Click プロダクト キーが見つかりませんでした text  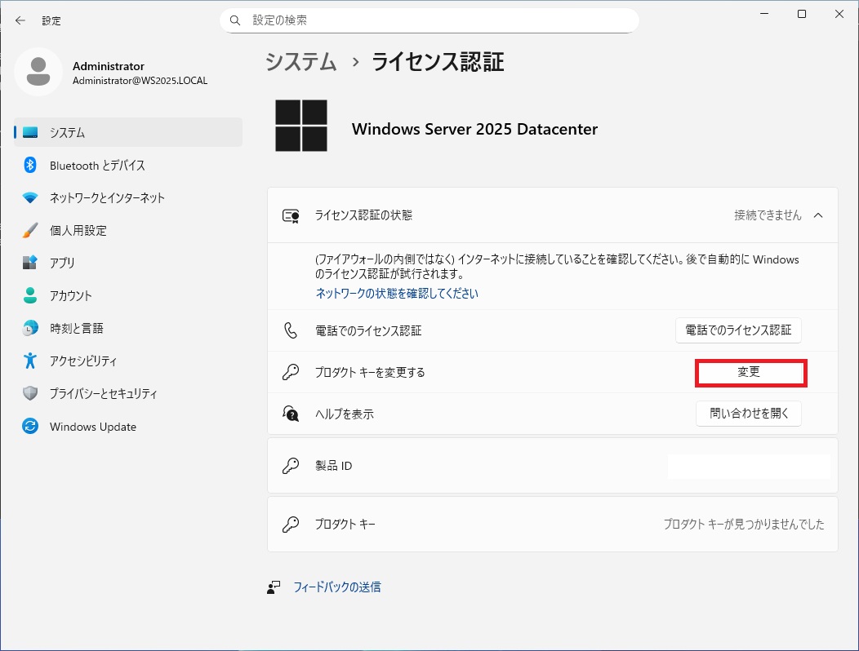[x=744, y=524]
